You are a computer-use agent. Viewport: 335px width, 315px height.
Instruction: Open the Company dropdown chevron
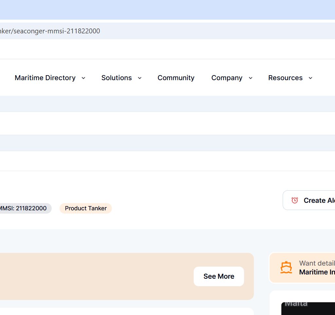(251, 78)
